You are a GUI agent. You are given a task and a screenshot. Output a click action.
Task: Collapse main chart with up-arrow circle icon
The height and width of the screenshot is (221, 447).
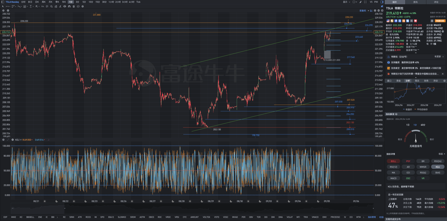[x=8, y=10]
